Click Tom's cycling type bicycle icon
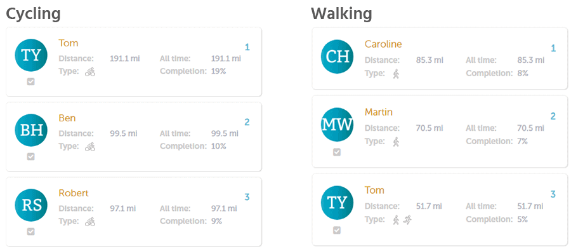The height and width of the screenshot is (249, 571). point(90,72)
